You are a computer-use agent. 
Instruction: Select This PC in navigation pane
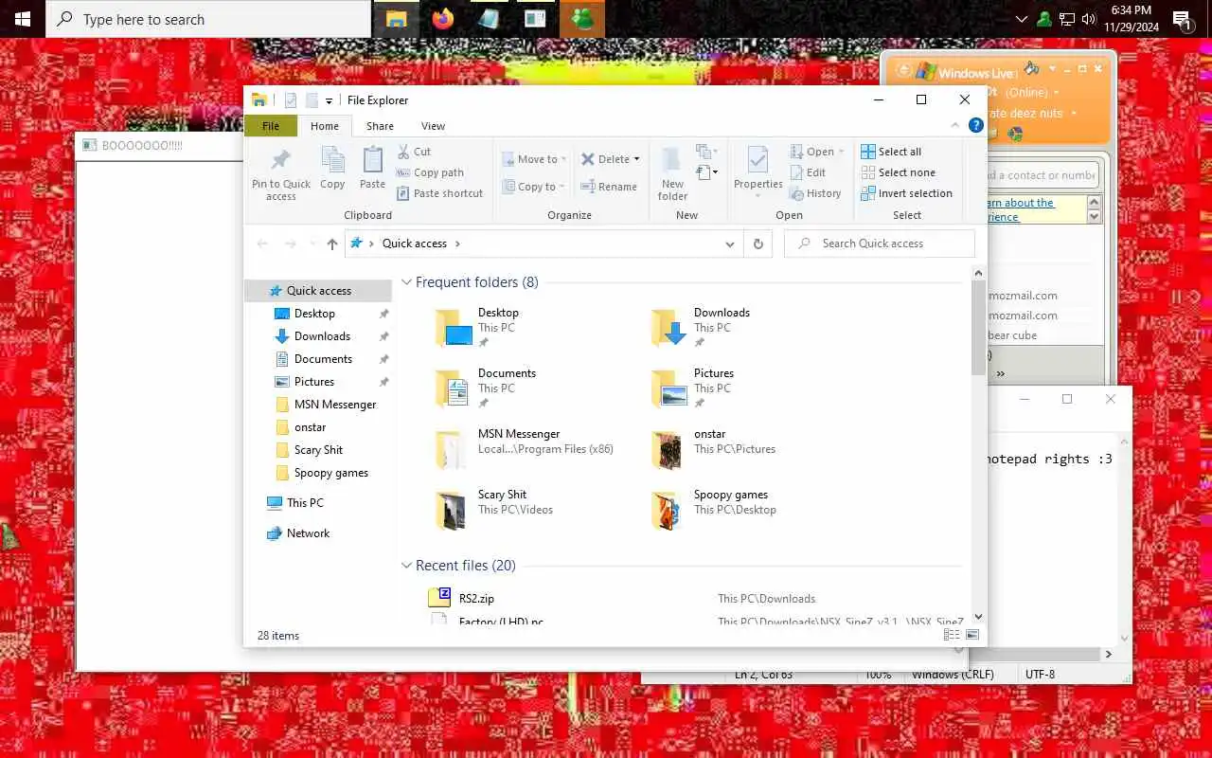coord(305,503)
